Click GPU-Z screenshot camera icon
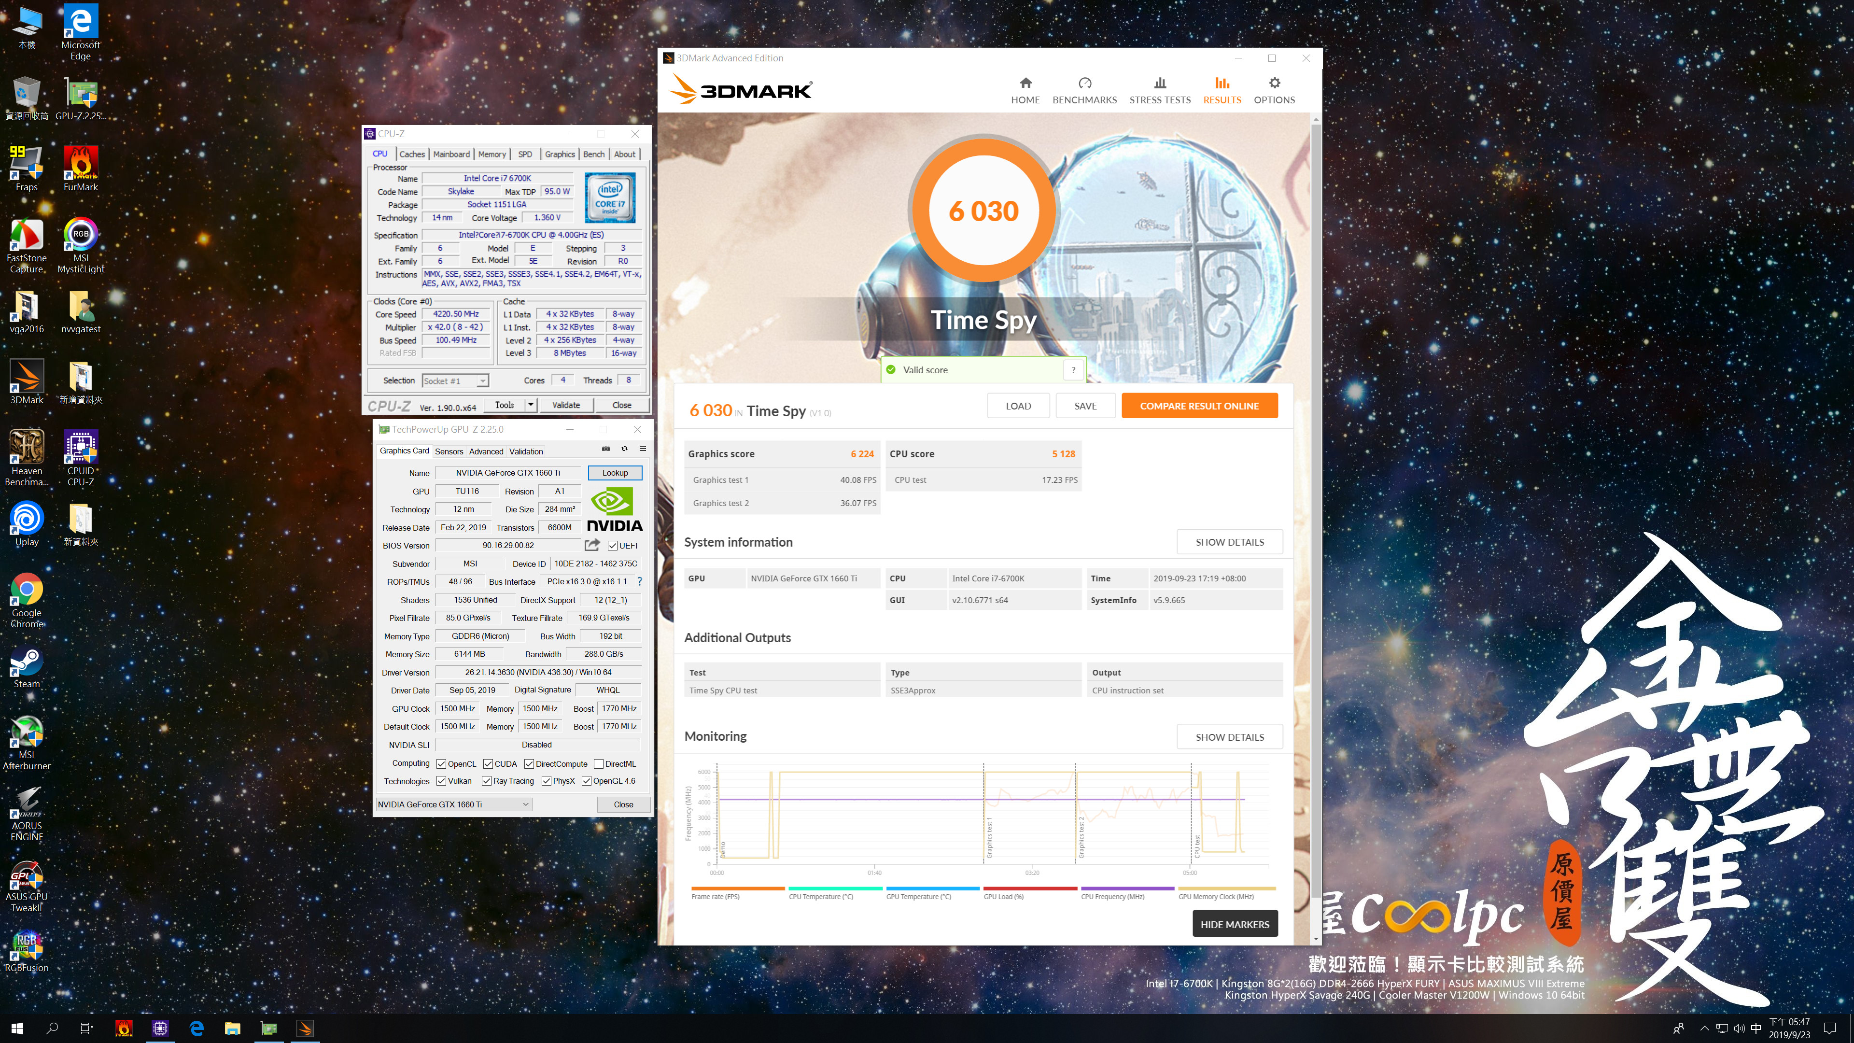This screenshot has width=1854, height=1043. click(605, 449)
